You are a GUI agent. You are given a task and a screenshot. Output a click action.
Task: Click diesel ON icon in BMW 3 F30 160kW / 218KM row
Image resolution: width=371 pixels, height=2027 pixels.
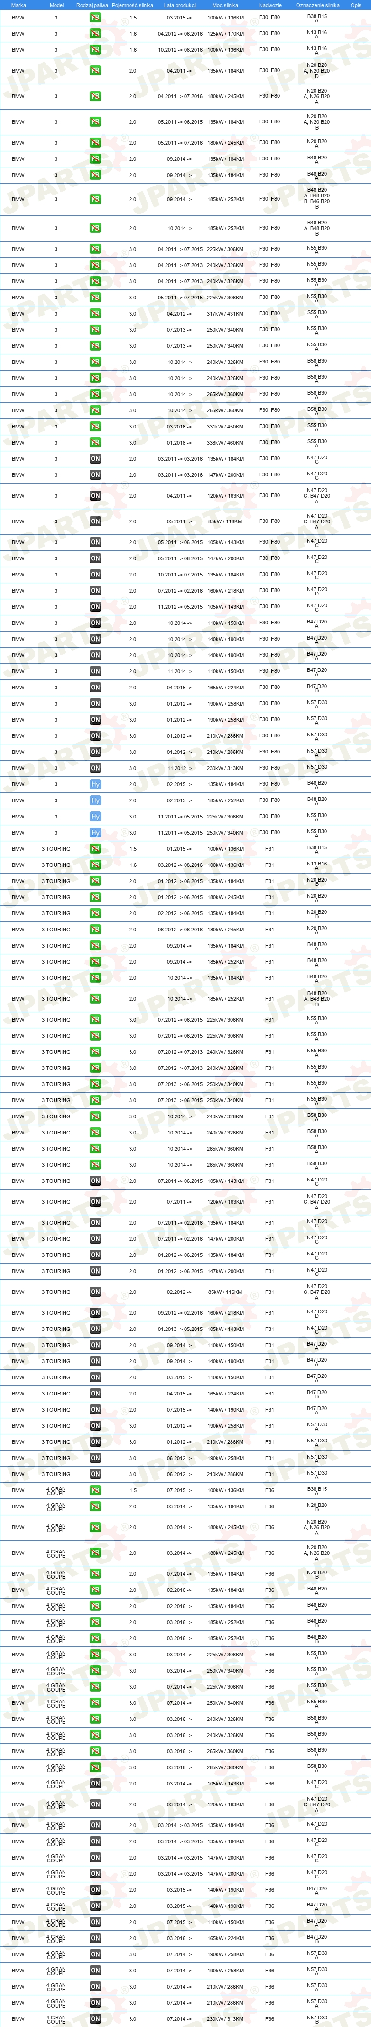(x=95, y=591)
